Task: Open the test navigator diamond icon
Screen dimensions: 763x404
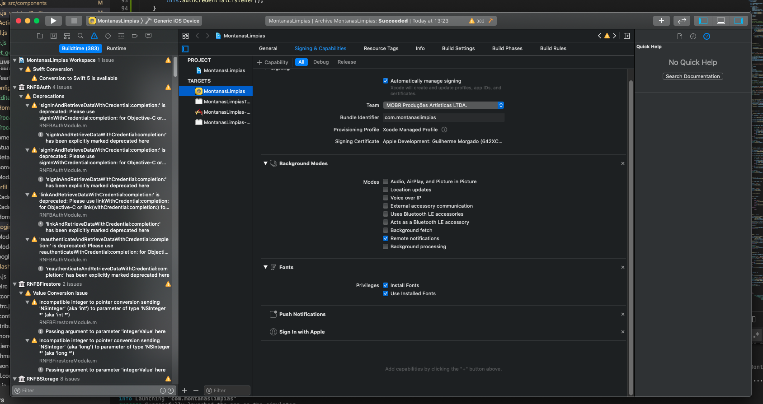Action: point(108,36)
